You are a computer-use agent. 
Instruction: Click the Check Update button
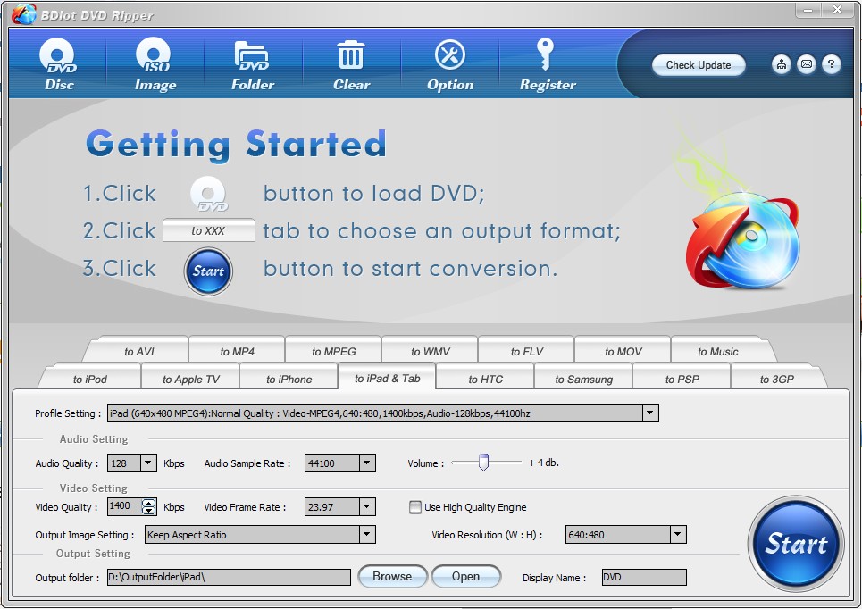699,65
